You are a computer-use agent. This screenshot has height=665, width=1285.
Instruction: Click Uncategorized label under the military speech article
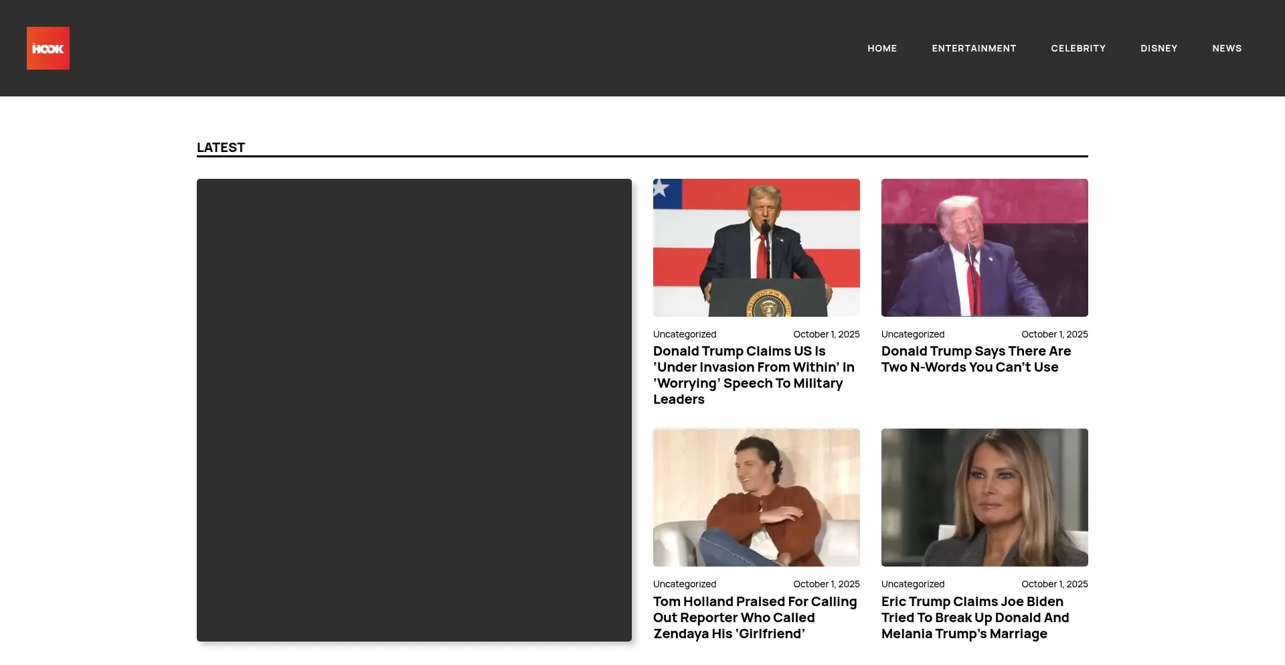684,334
